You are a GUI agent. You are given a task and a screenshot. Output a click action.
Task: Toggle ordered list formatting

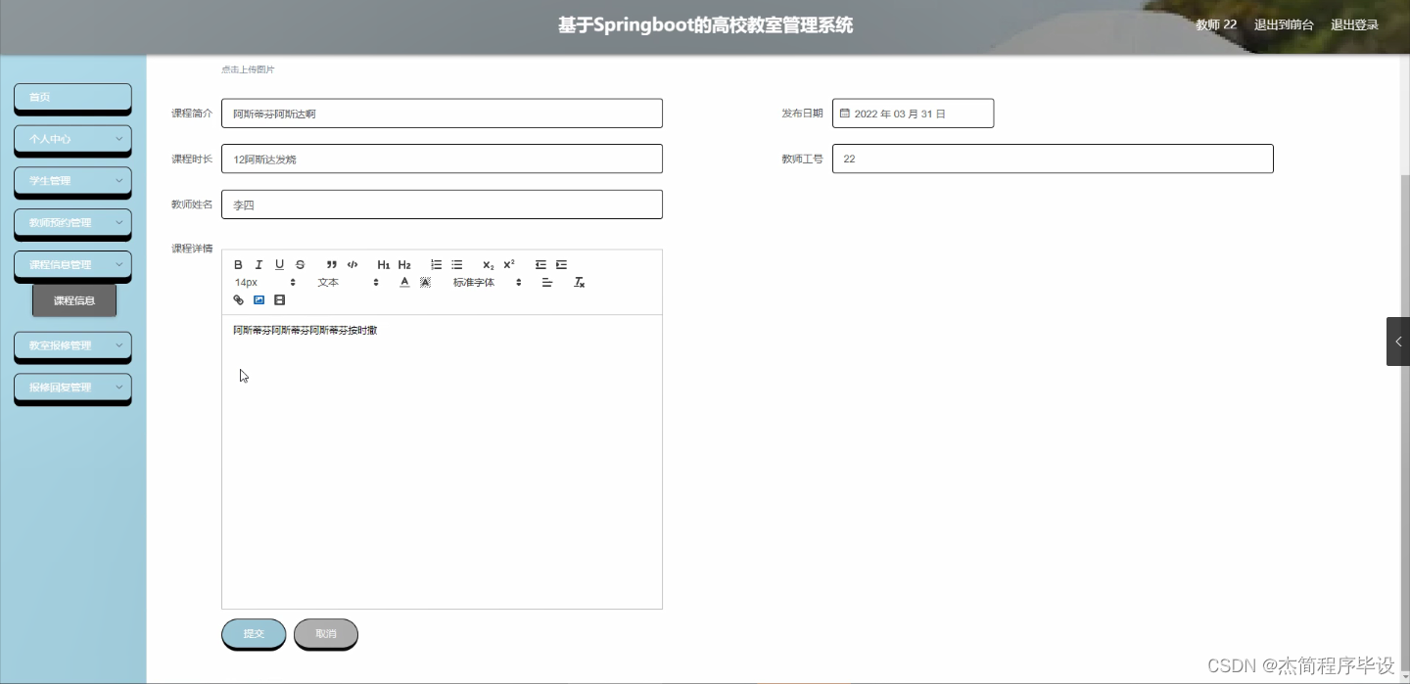tap(436, 264)
